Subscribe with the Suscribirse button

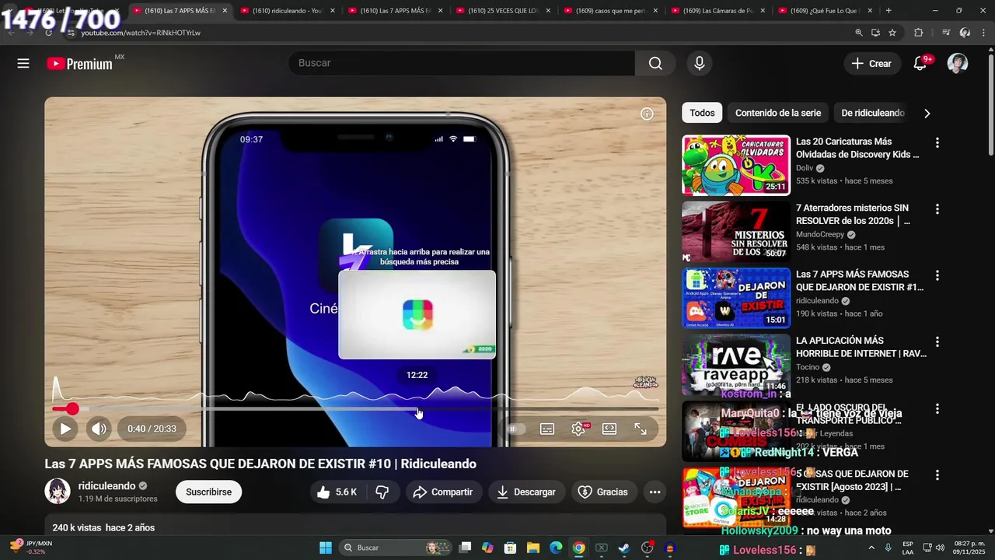point(208,492)
